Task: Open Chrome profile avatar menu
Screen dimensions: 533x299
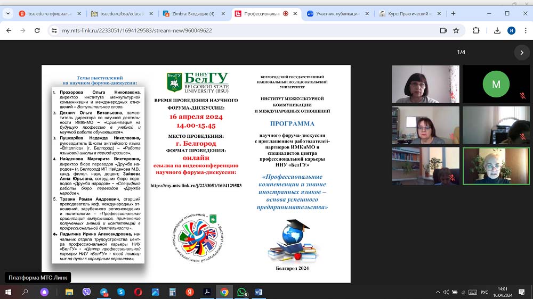Action: click(x=512, y=31)
